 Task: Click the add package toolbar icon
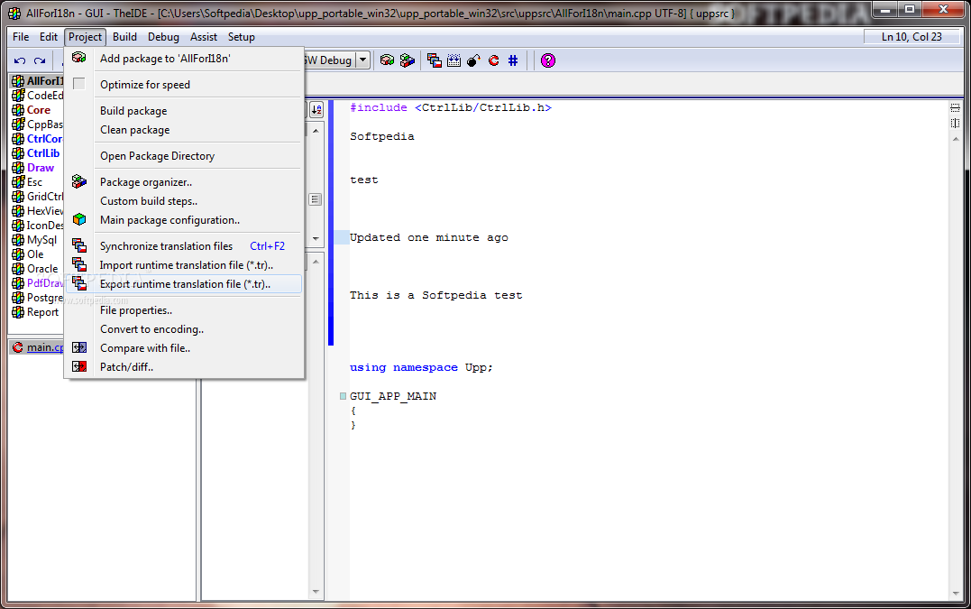(387, 60)
